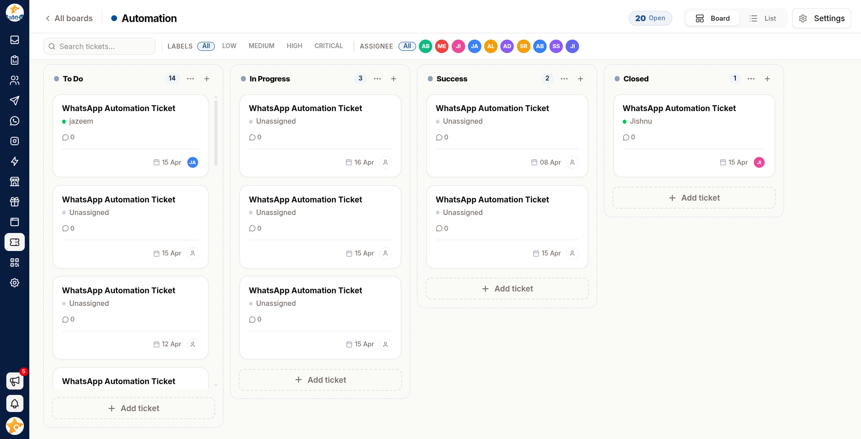The height and width of the screenshot is (439, 861).
Task: Open the lightning bolt automation icon
Action: coord(14,161)
